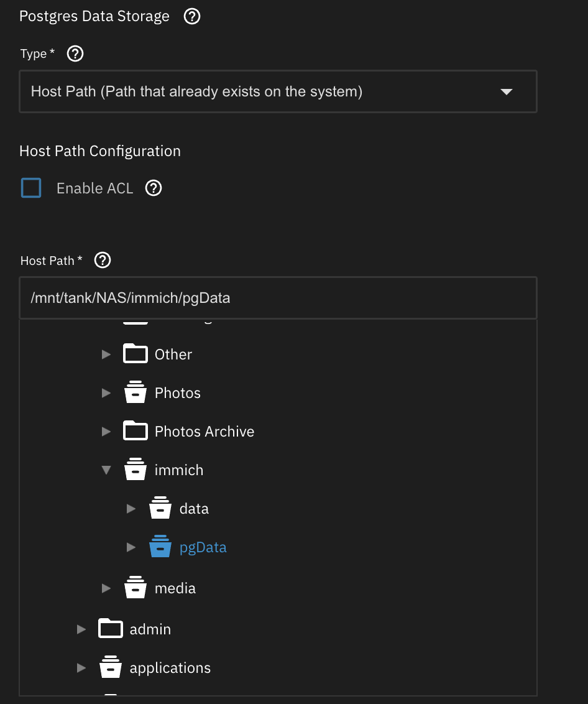Click the Photos Archive folder icon
Image resolution: width=588 pixels, height=704 pixels.
(x=136, y=431)
